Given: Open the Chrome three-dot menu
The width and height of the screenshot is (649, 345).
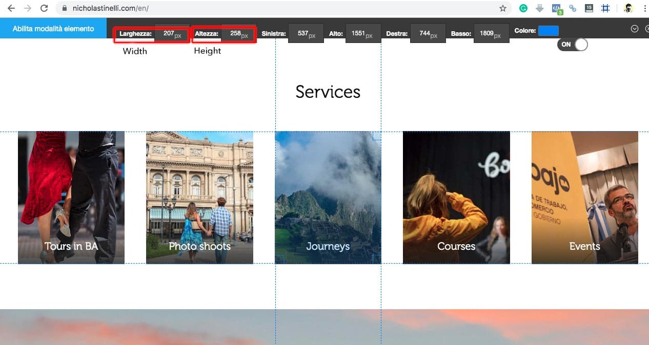Looking at the screenshot, I should pyautogui.click(x=644, y=8).
